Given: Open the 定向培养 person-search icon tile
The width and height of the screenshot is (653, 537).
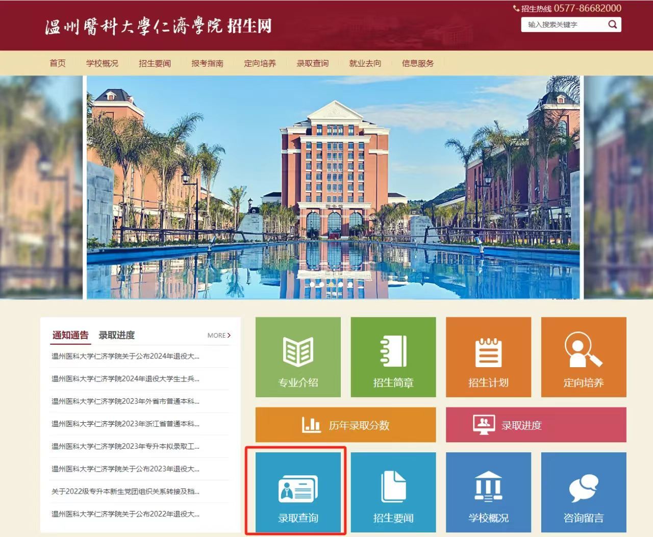Looking at the screenshot, I should 583,357.
